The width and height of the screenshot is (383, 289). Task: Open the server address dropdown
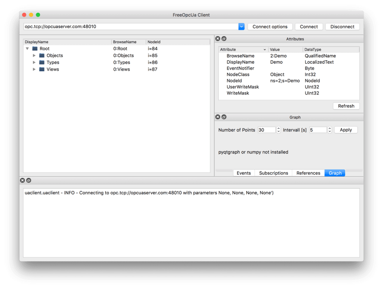click(x=241, y=27)
